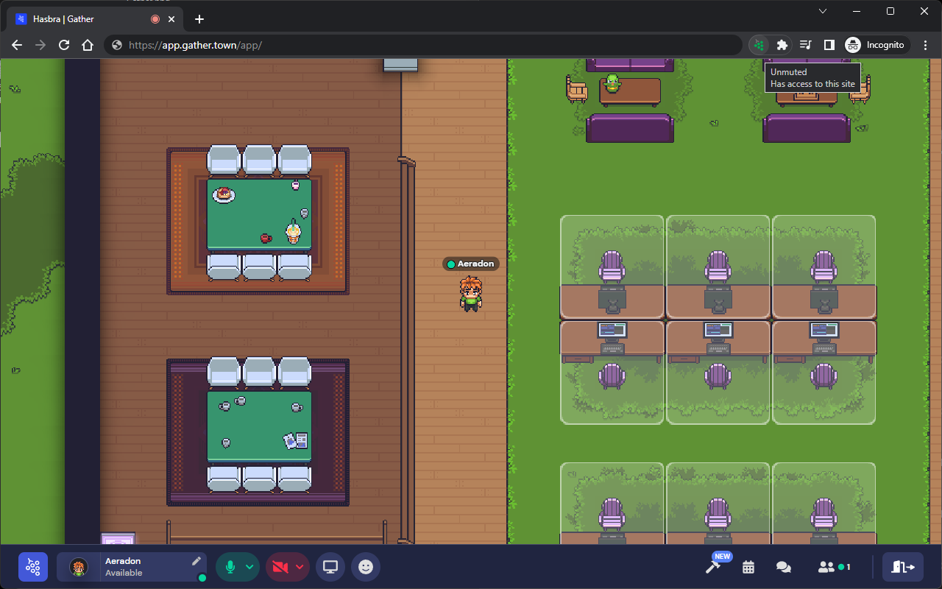Click the Aeradon name label above avatar
Image resolution: width=942 pixels, height=589 pixels.
(471, 264)
